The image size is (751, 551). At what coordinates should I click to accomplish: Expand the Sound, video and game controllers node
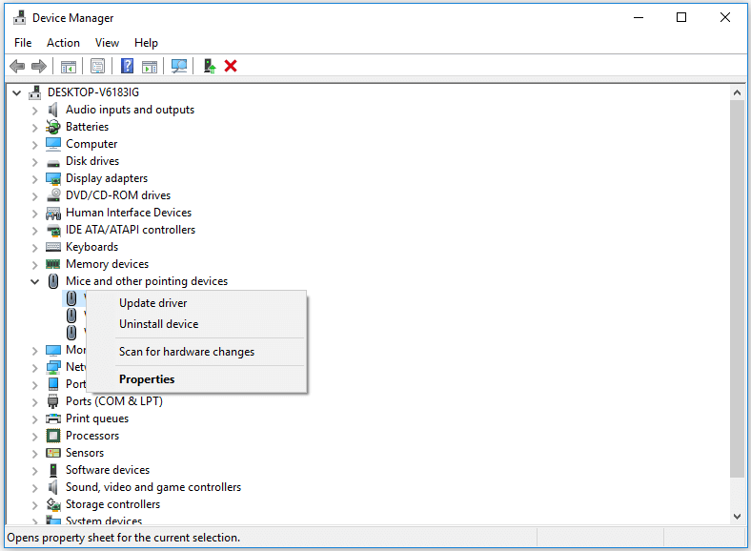click(x=34, y=488)
